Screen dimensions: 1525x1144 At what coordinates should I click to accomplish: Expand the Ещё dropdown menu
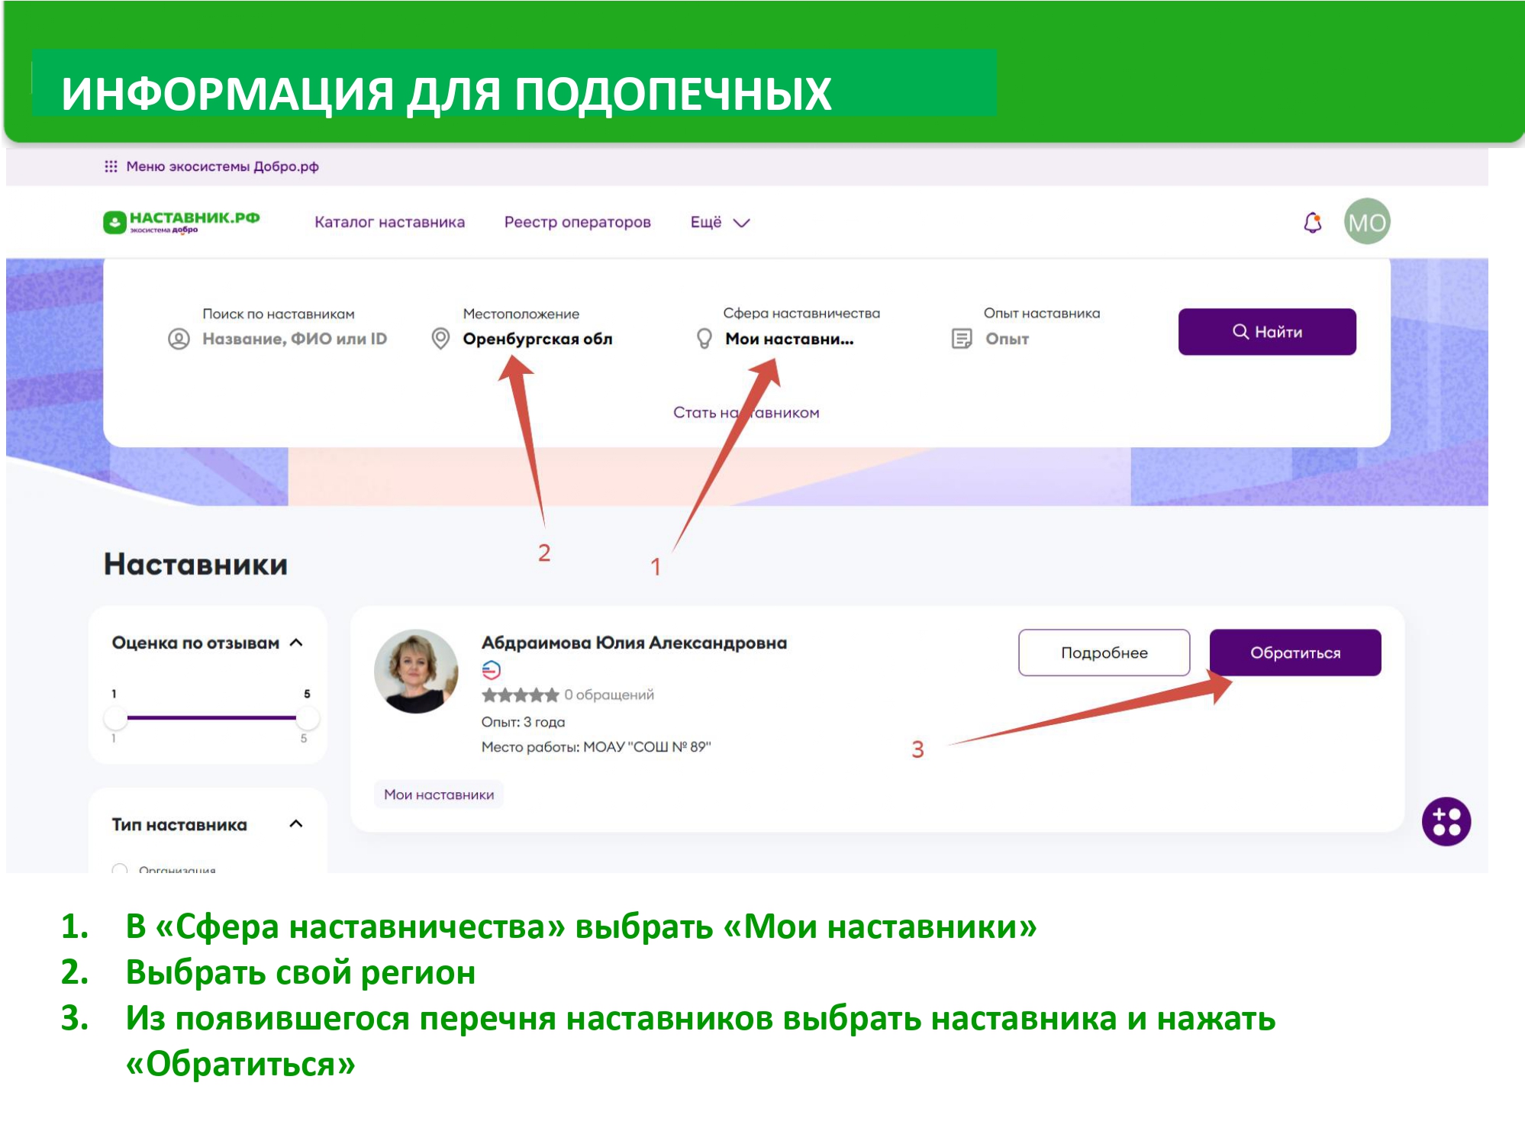[x=720, y=222]
